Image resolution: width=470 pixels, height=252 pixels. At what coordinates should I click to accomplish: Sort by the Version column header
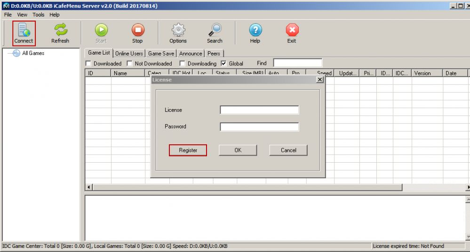coord(427,73)
